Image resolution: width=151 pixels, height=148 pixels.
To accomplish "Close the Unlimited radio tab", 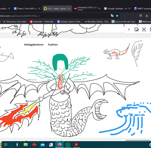I will pos(99,8).
